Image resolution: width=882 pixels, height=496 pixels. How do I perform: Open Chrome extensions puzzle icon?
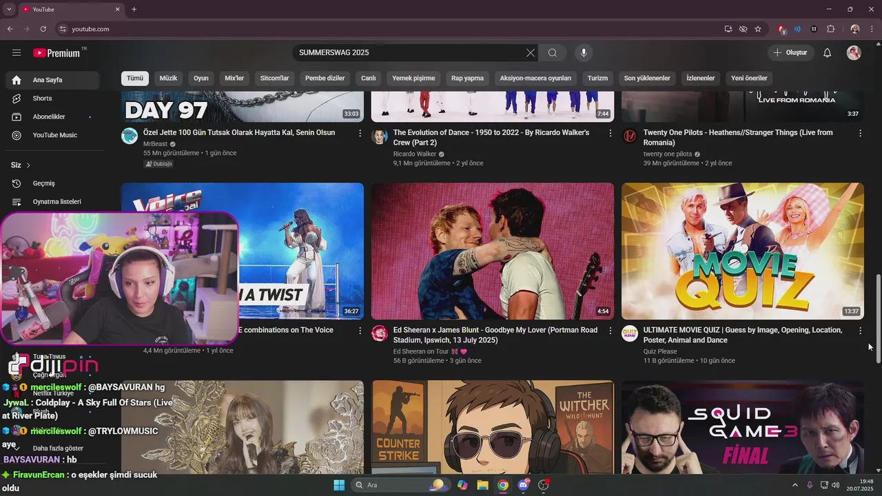click(x=830, y=29)
